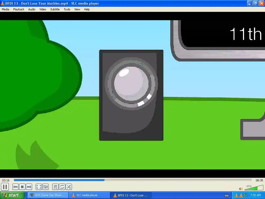Pause the video playback
265x199 pixels.
[x=5, y=187]
